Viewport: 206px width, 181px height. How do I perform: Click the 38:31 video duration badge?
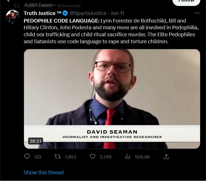[x=36, y=141]
